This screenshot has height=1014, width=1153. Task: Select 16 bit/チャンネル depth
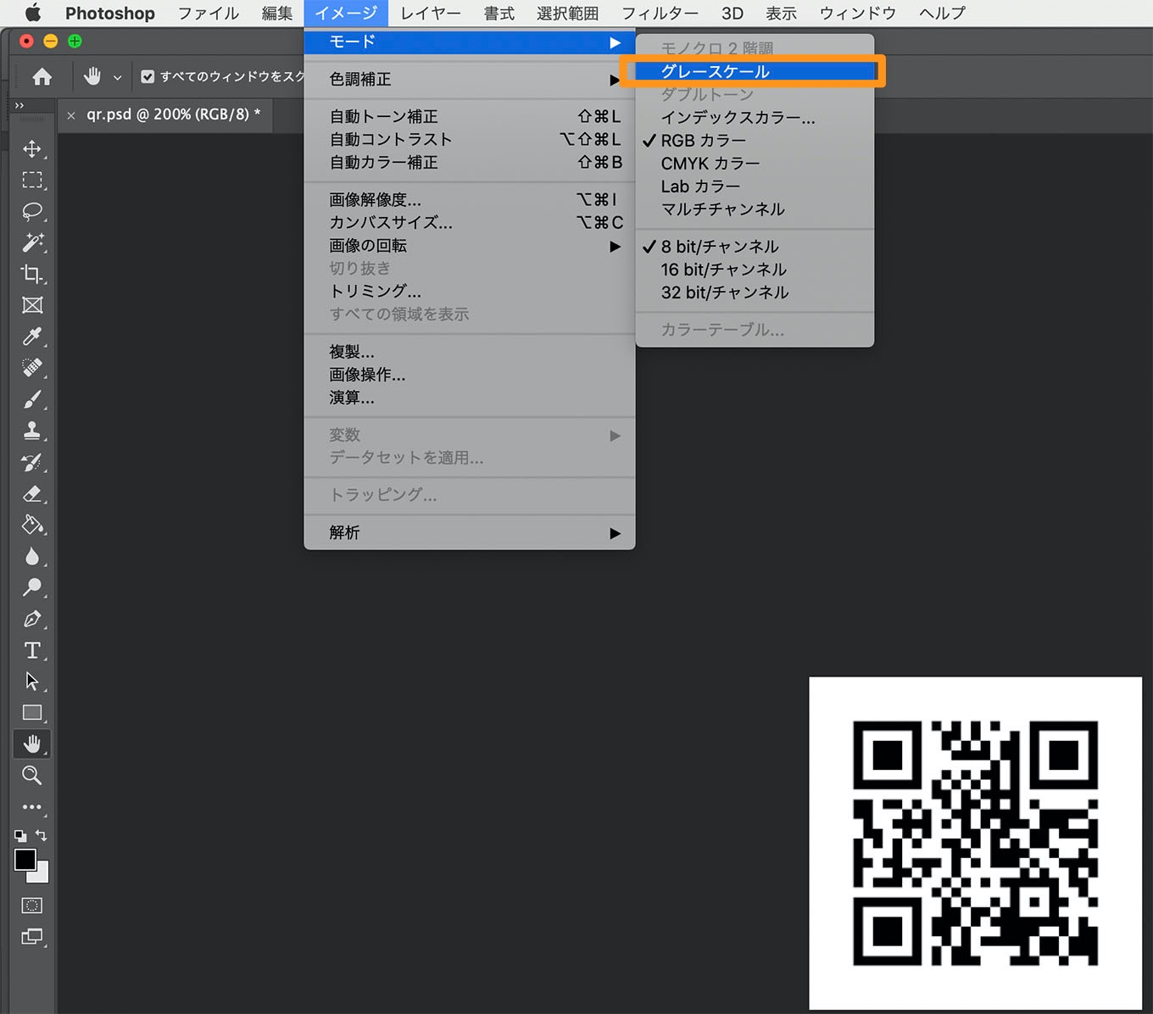click(x=755, y=270)
